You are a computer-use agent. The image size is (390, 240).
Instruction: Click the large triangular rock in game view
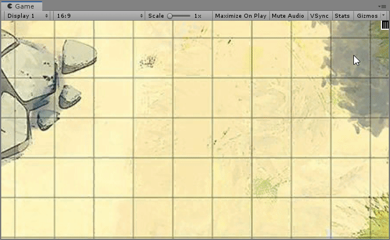point(78,57)
